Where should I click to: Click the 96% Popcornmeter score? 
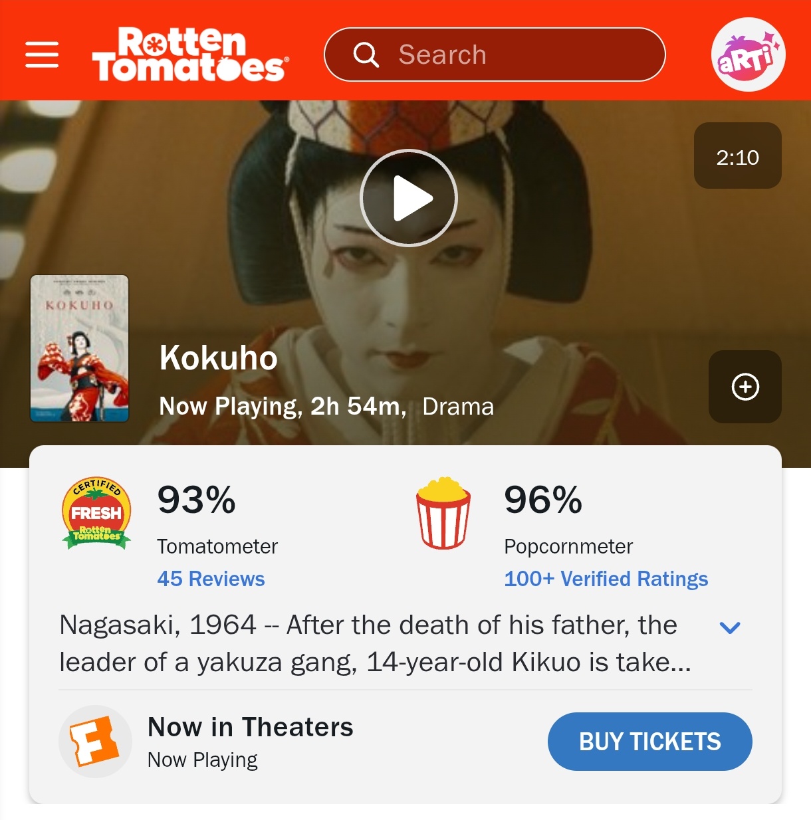(543, 500)
